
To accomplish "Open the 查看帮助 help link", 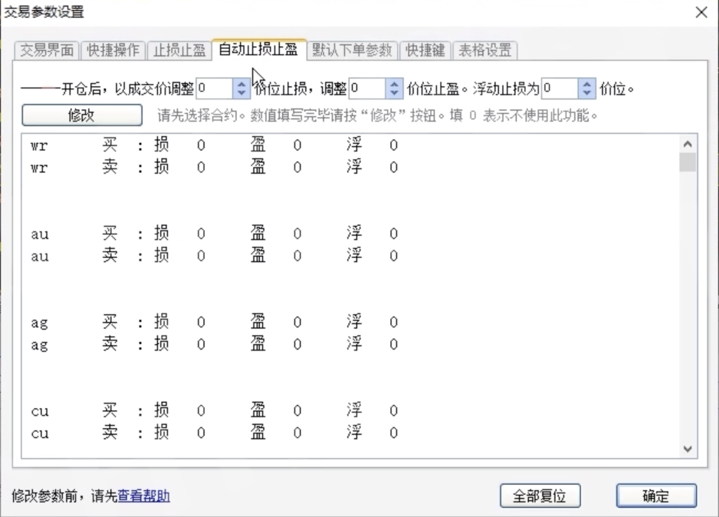I will pyautogui.click(x=144, y=496).
